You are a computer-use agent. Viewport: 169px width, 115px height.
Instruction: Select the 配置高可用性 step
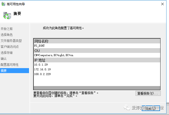(10, 65)
